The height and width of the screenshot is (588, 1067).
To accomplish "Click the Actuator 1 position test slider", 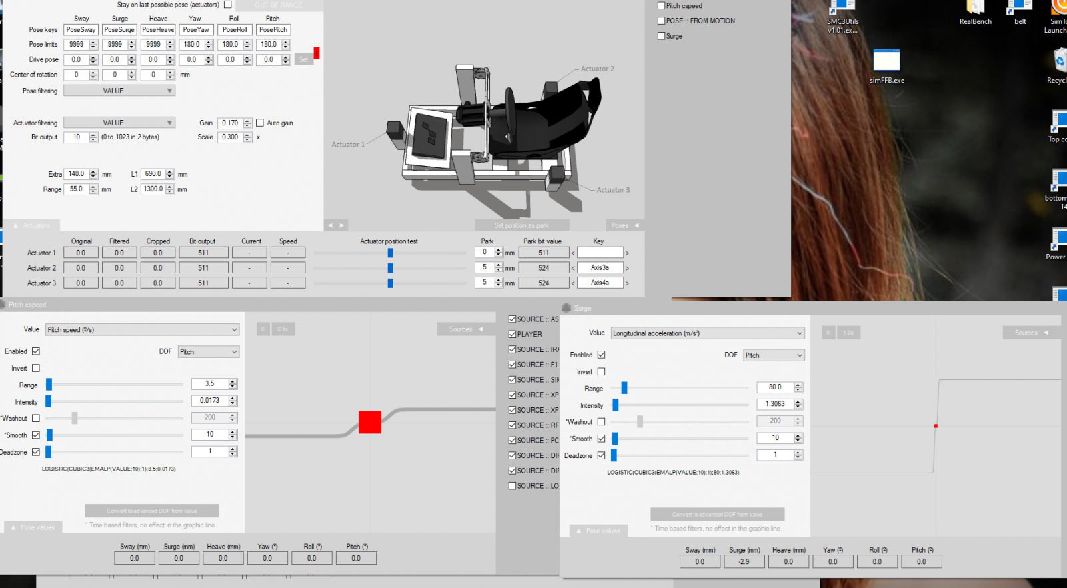I will pyautogui.click(x=390, y=253).
